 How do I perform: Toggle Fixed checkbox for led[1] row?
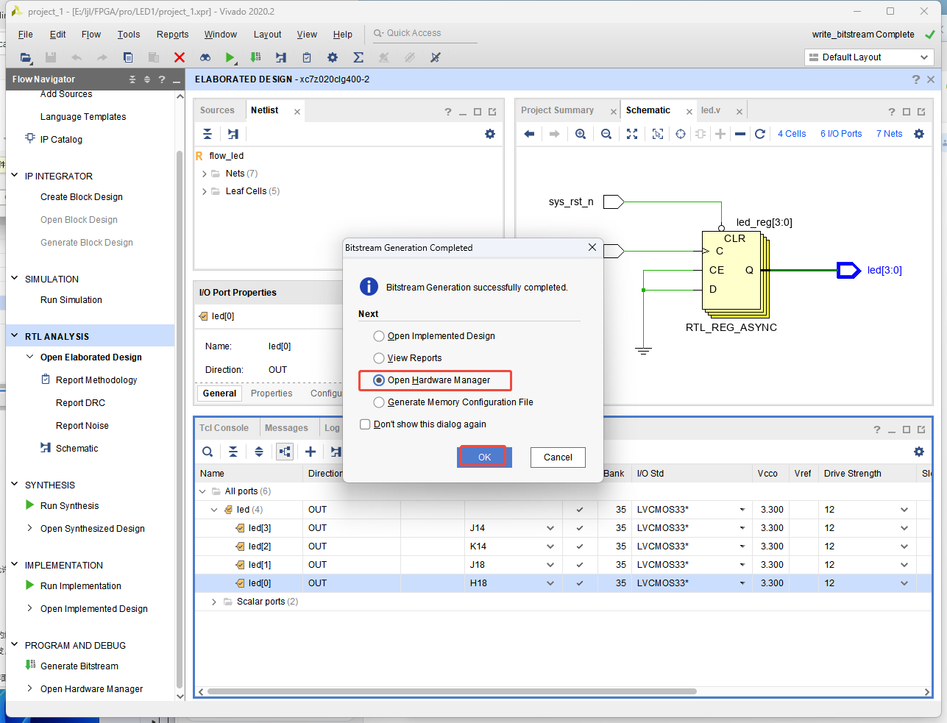coord(580,565)
